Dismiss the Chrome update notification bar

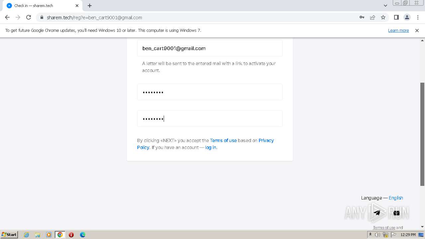(417, 30)
